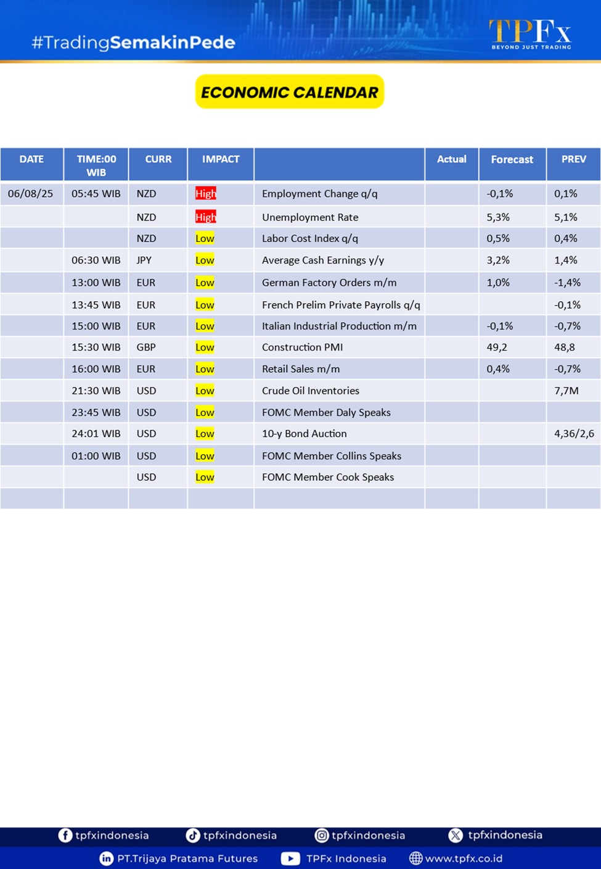Select the Labor Cost Index q/q event

click(x=310, y=238)
